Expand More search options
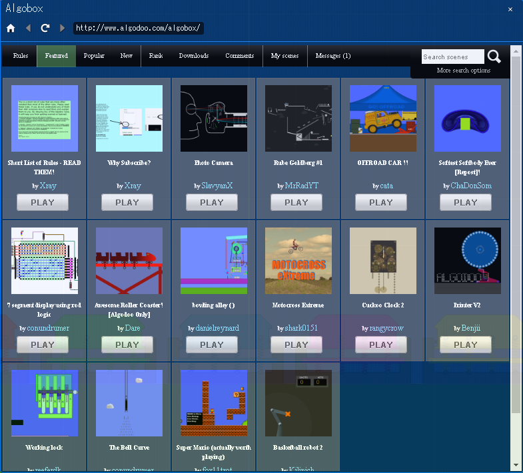523x473 pixels. [463, 71]
